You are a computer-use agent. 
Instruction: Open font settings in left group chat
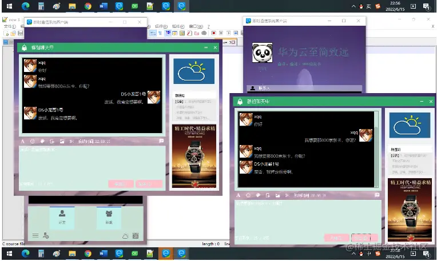tap(22, 142)
